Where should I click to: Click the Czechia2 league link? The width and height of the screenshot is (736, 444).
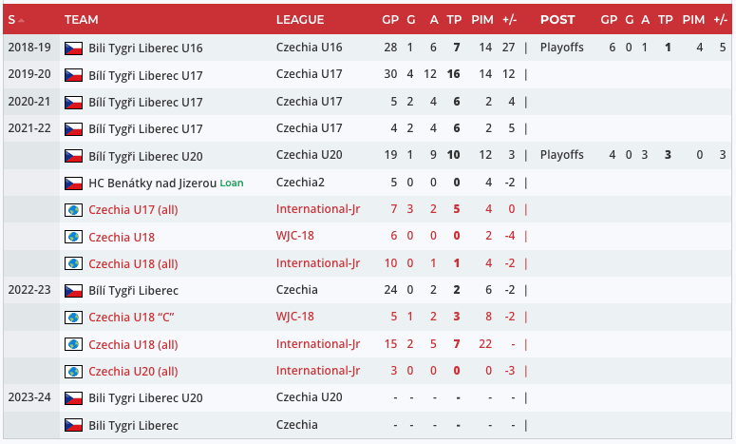pos(300,182)
